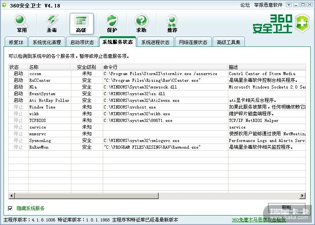315x225 pixels.
Task: Select the RsCCenter service row
Action: (157, 80)
